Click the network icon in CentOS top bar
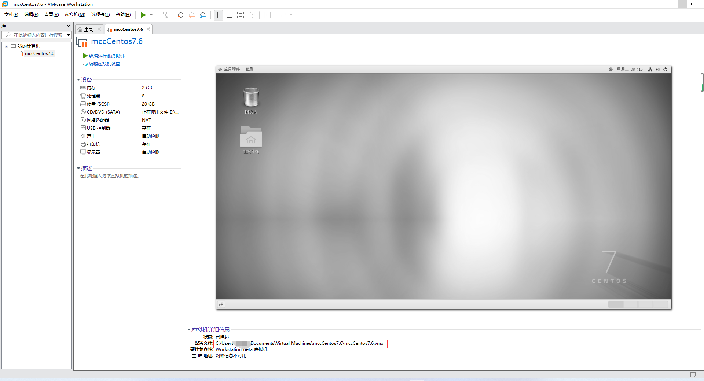 click(650, 69)
